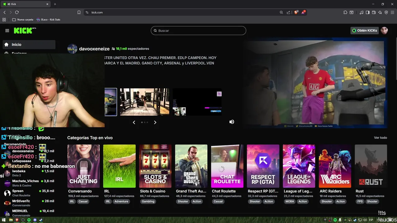Open iwobeka in recommended channels

pyautogui.click(x=29, y=173)
